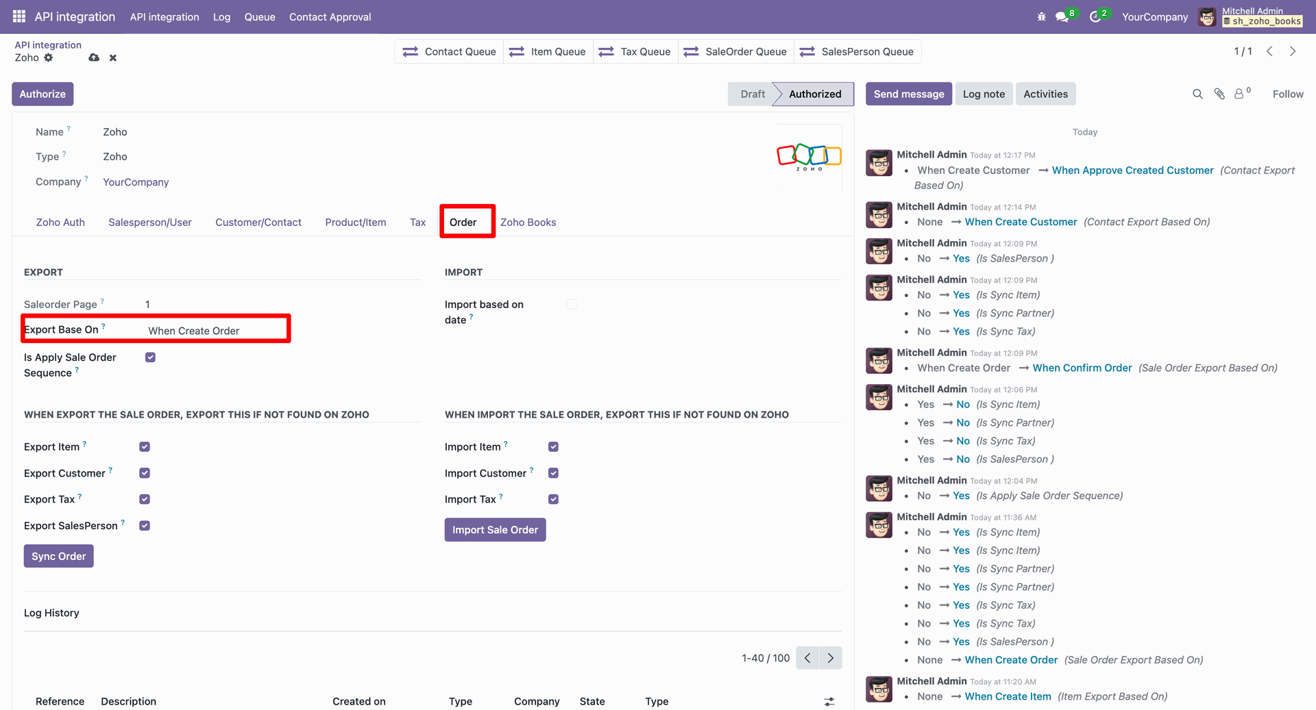Open SalesPerson Queue stat button
This screenshot has width=1316, height=710.
coord(857,51)
